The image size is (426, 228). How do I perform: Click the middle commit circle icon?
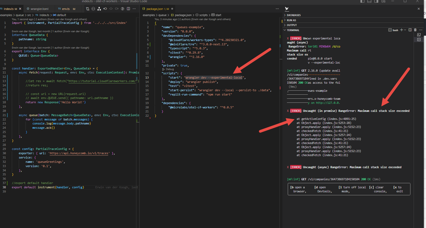point(111,9)
